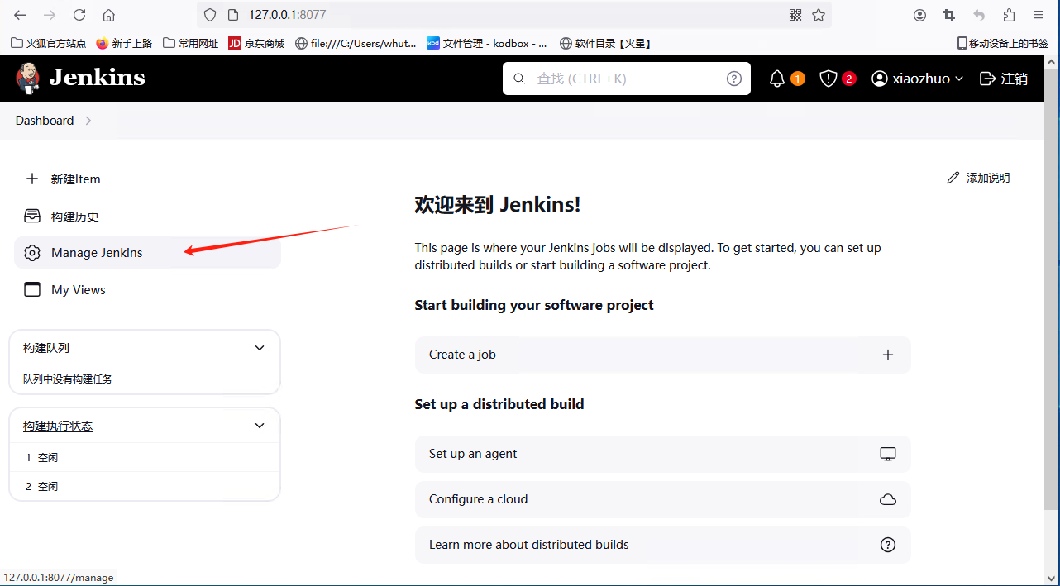Open notifications bell icon
The image size is (1060, 586).
776,79
